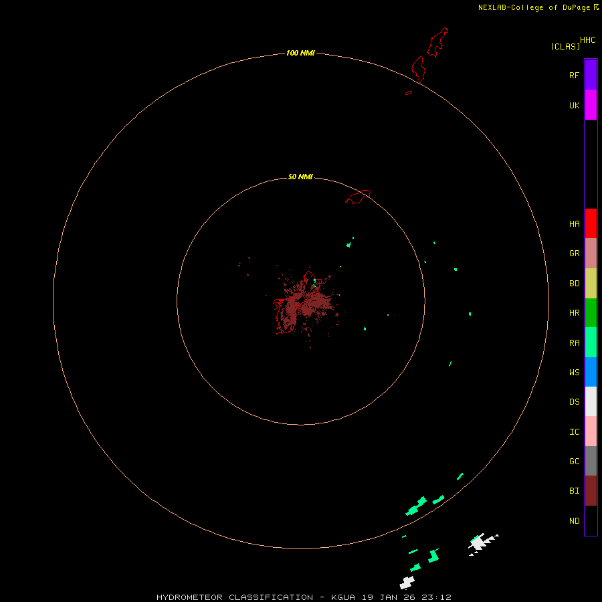Click the HA legend label
This screenshot has width=602, height=602.
click(x=574, y=224)
